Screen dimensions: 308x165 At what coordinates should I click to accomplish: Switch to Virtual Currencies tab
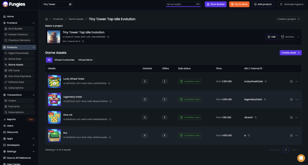[64, 60]
